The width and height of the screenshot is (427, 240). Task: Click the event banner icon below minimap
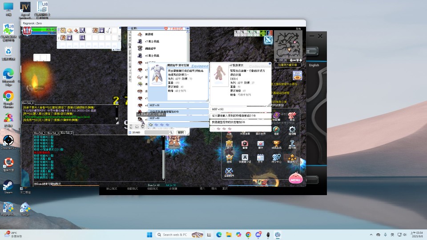pyautogui.click(x=297, y=76)
